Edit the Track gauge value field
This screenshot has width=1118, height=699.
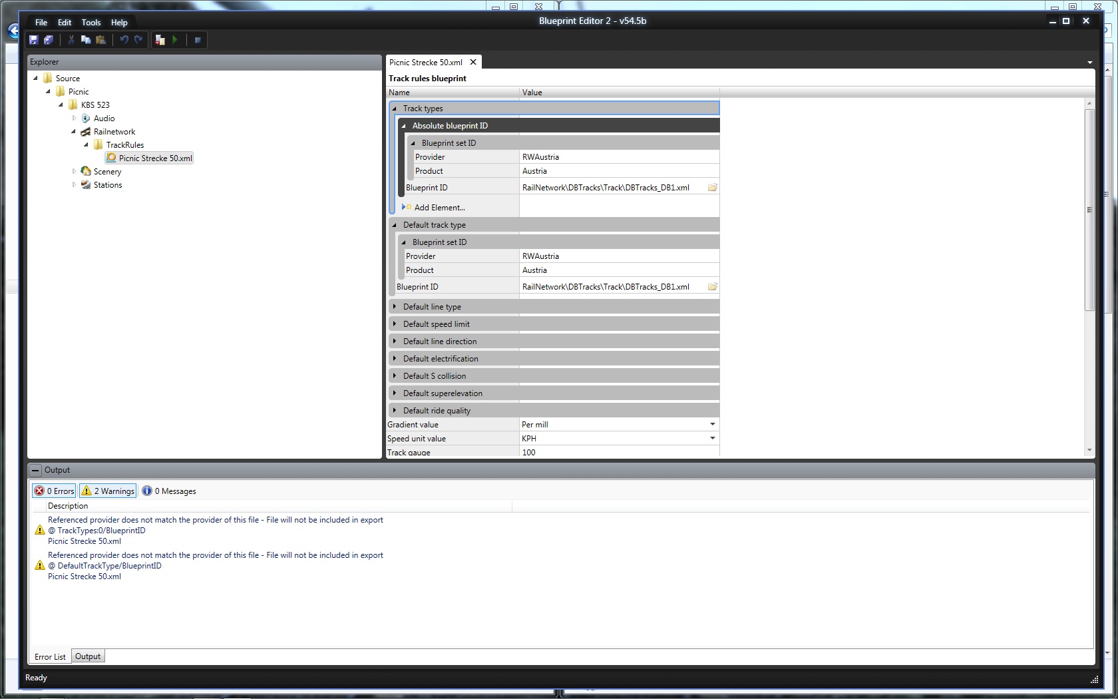click(x=619, y=452)
